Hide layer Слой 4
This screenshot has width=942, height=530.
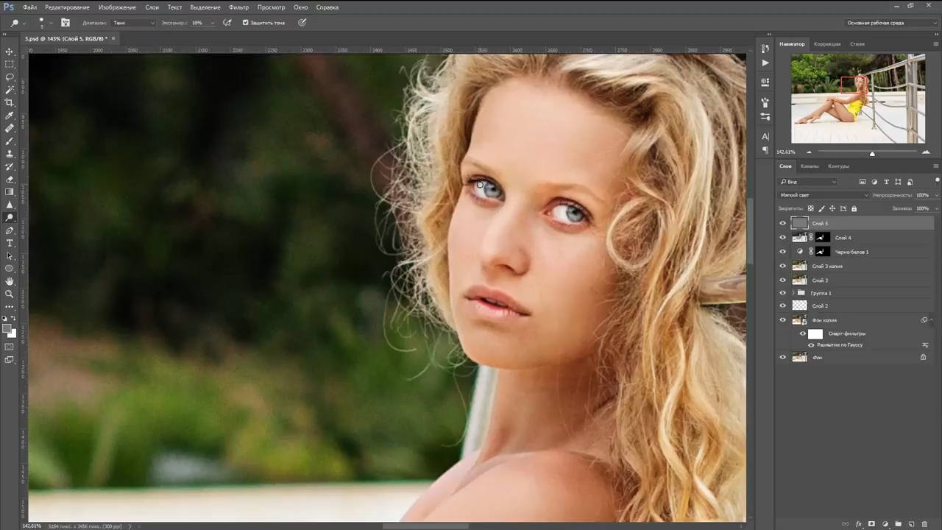(782, 238)
